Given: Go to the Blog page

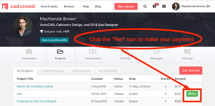Looking at the screenshot, I should (98, 6).
